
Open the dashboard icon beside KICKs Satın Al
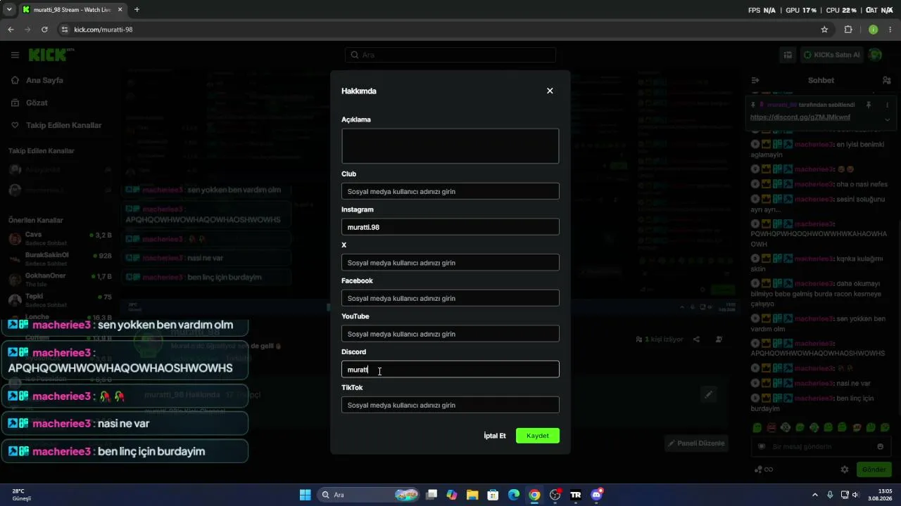(x=788, y=55)
